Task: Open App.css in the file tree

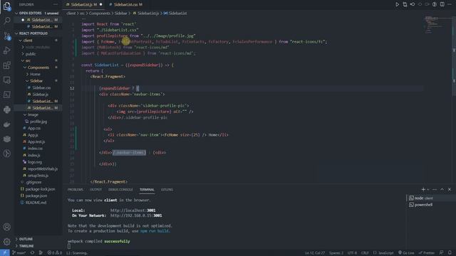Action: 34,128
